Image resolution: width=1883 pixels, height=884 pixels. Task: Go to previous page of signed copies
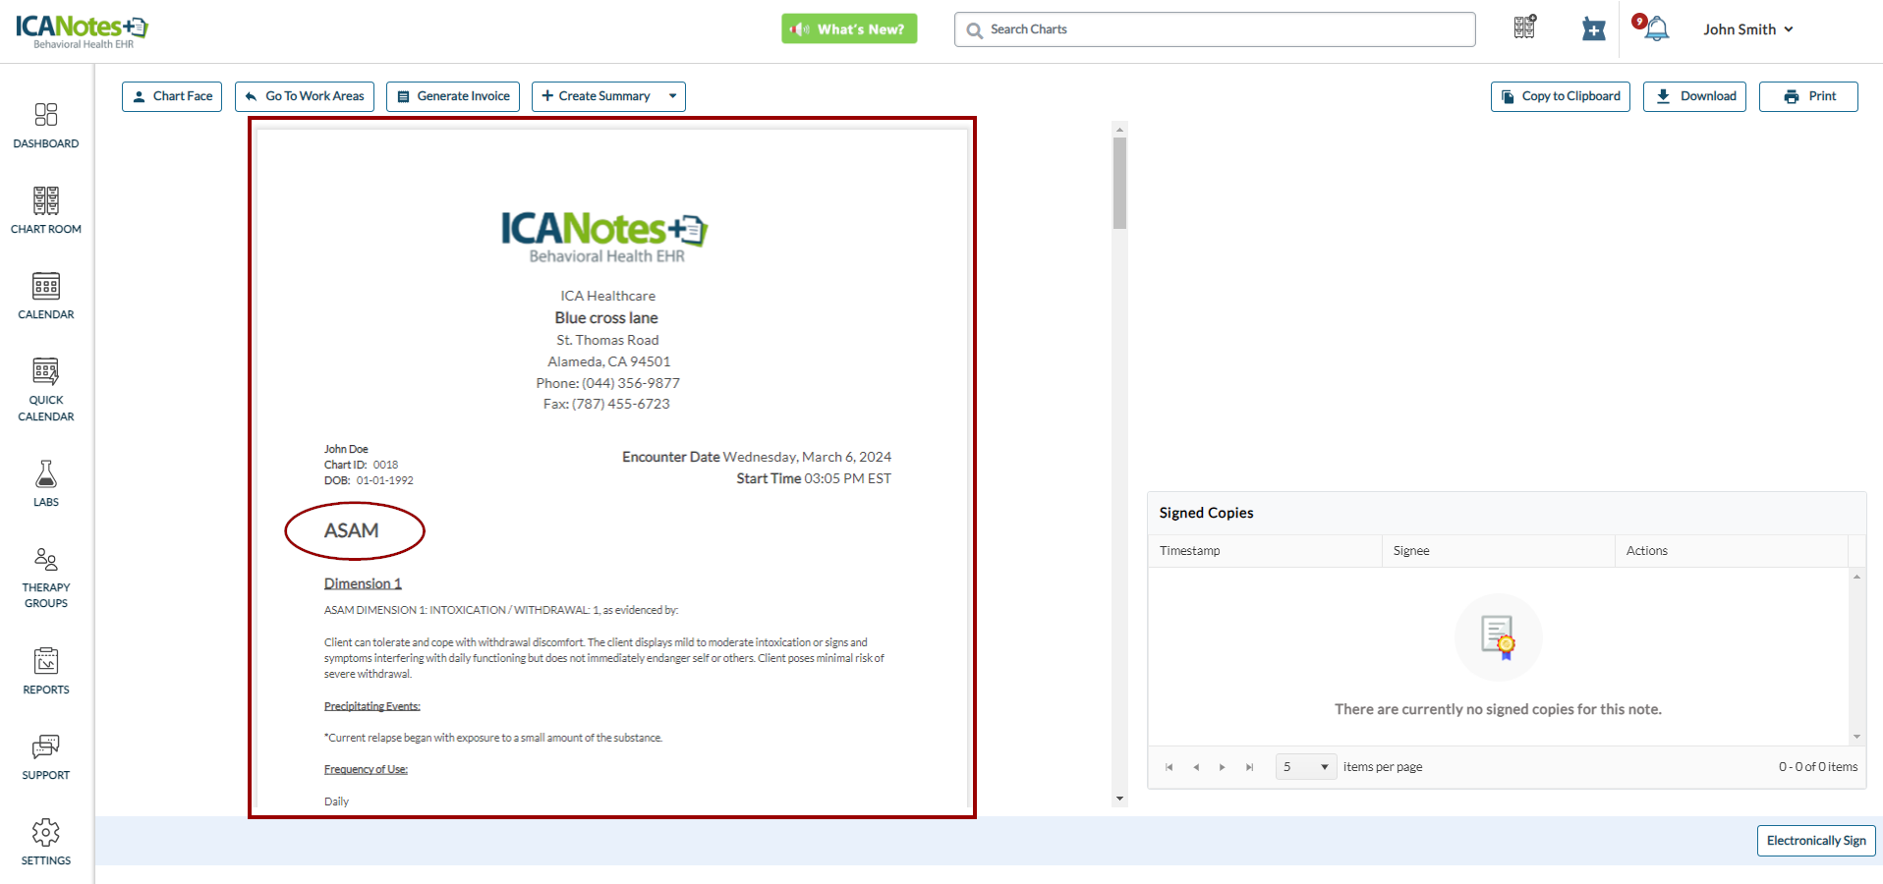1196,767
